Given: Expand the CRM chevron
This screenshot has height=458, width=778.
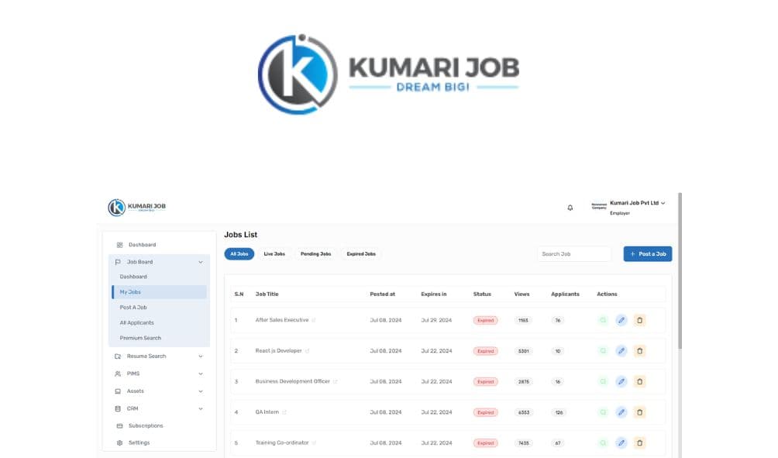Looking at the screenshot, I should [201, 409].
